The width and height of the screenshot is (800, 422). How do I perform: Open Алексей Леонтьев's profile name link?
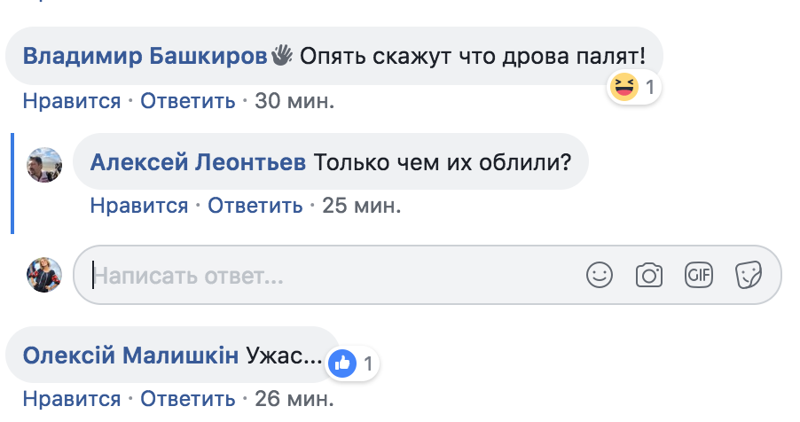[199, 163]
